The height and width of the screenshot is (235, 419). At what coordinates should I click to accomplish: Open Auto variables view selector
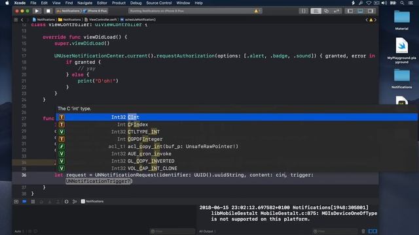[19, 231]
